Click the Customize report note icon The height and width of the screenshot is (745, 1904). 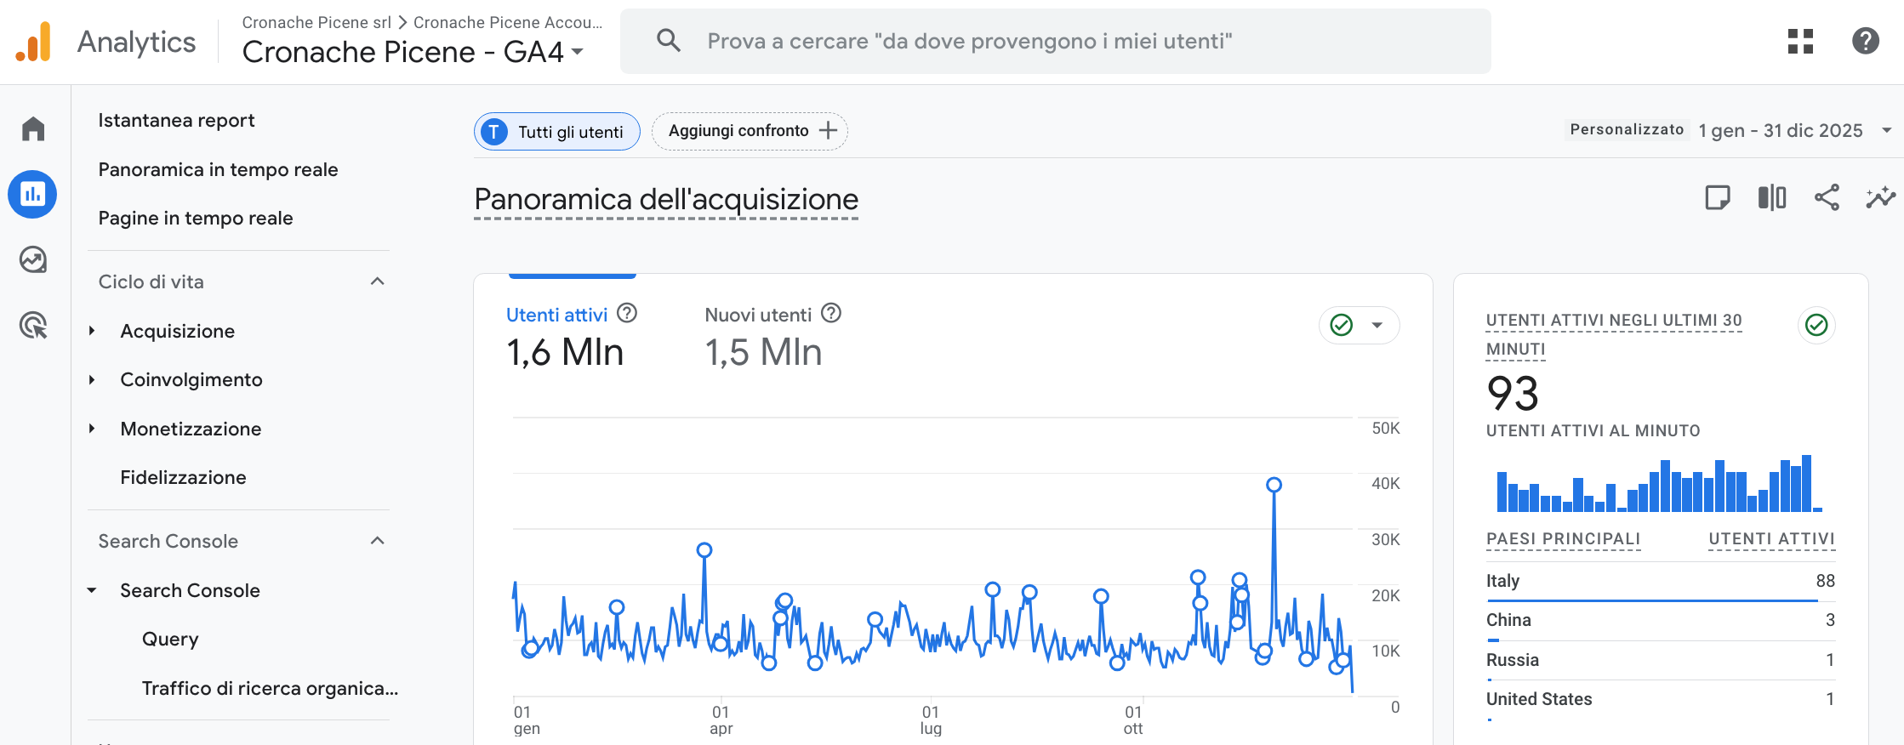click(x=1718, y=197)
